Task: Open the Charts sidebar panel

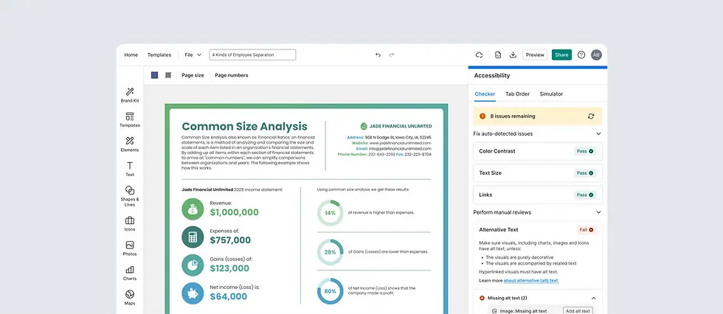Action: [x=130, y=273]
